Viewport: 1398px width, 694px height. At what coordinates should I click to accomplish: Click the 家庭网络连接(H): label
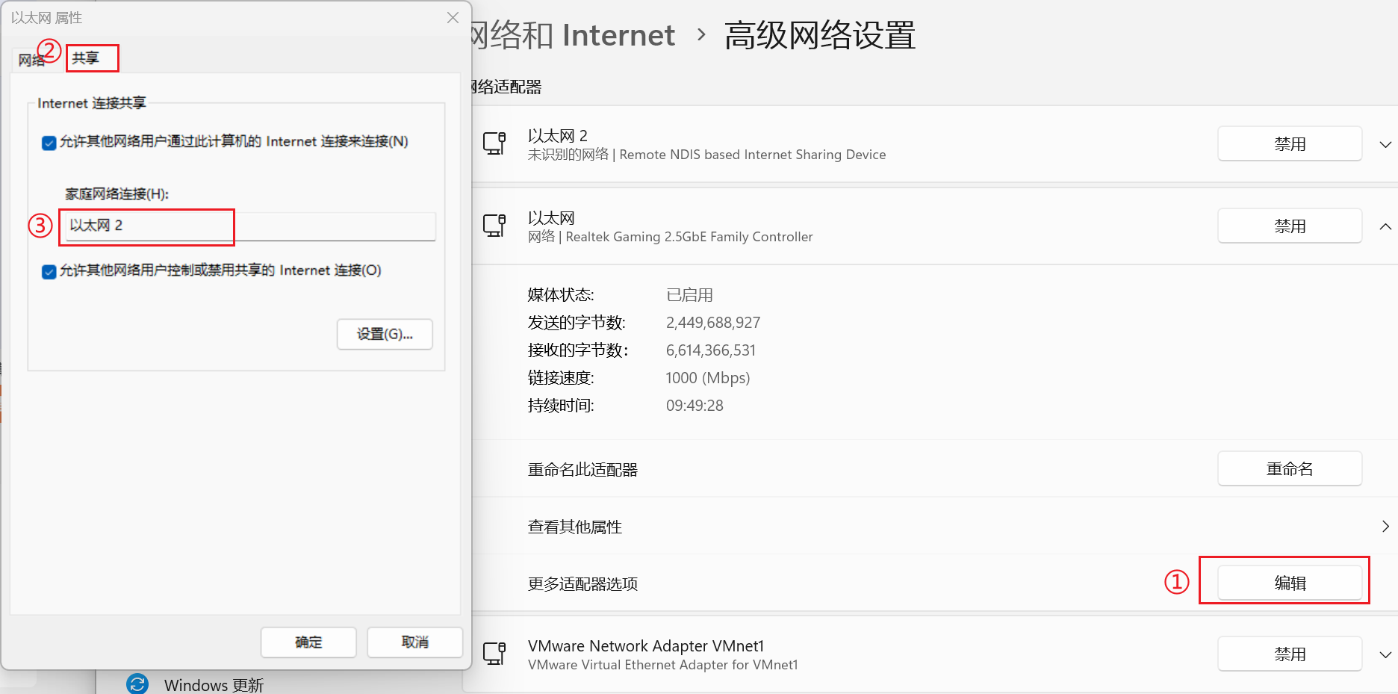coord(117,194)
